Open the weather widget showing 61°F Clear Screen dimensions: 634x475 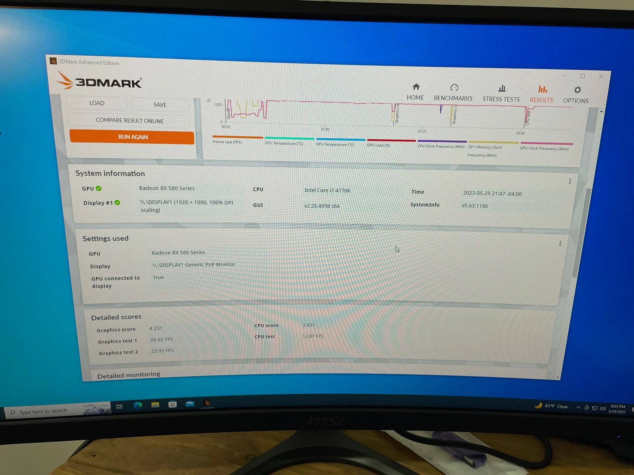552,406
